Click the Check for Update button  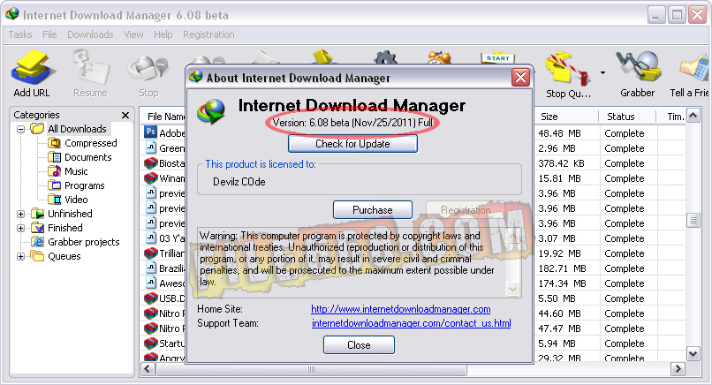coord(352,144)
